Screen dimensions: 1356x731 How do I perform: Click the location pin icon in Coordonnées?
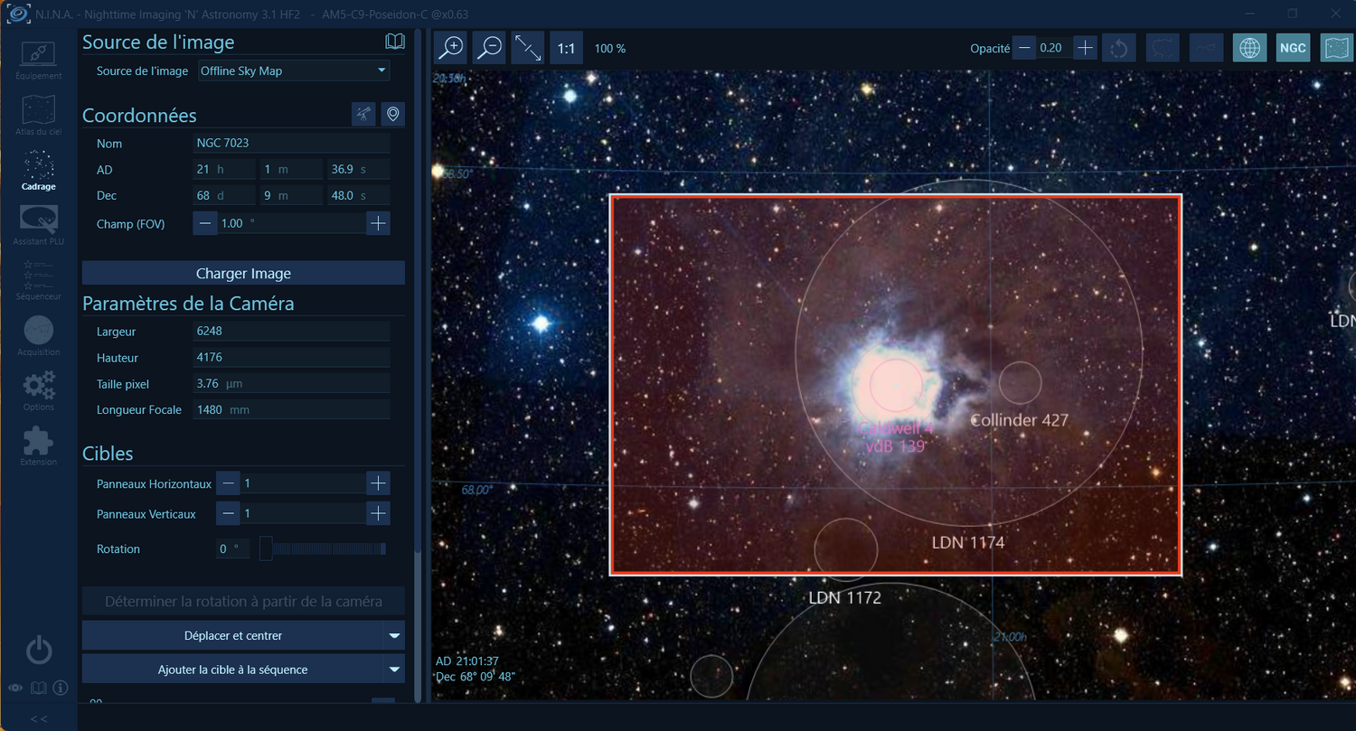click(x=392, y=114)
